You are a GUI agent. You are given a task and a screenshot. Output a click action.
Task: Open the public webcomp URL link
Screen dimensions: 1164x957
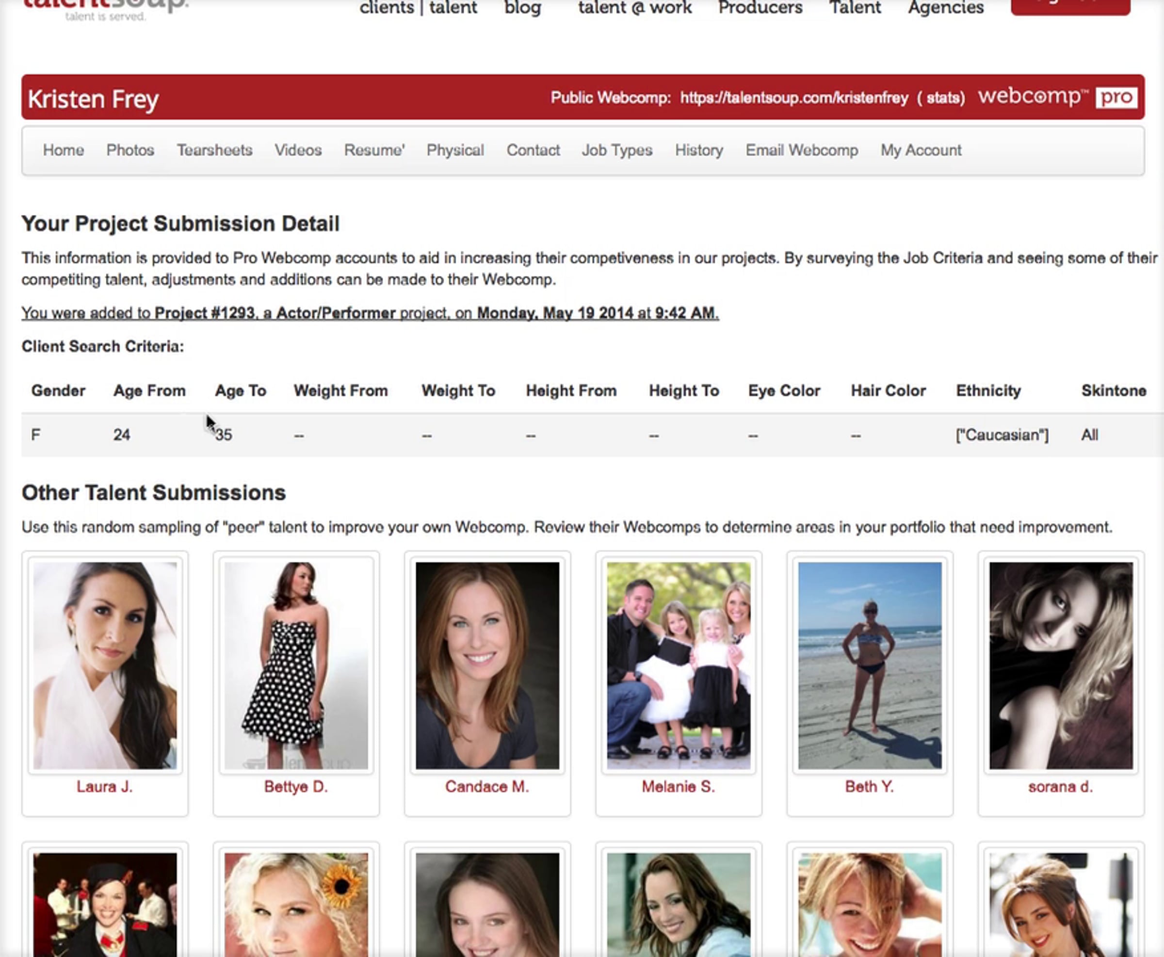[793, 98]
